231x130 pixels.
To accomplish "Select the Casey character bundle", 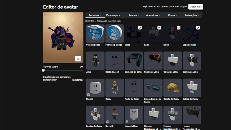I will [x=114, y=88].
